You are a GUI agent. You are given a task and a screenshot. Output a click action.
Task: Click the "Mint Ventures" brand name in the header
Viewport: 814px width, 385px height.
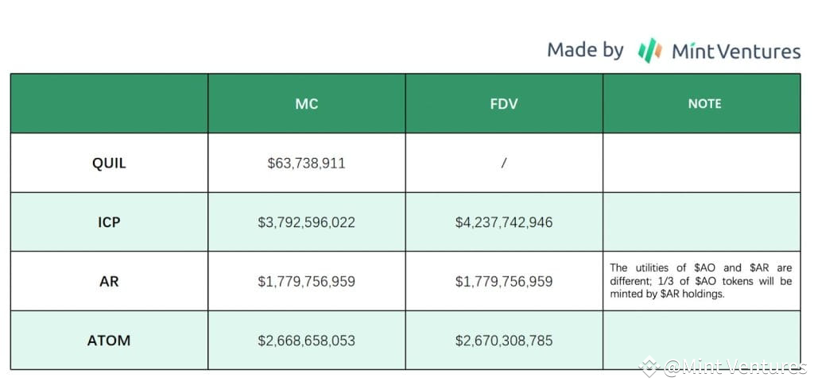[736, 52]
